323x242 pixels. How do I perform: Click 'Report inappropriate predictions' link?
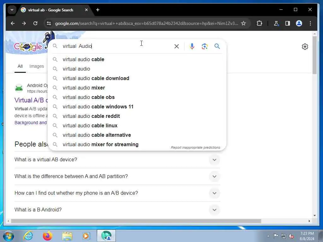tap(195, 147)
